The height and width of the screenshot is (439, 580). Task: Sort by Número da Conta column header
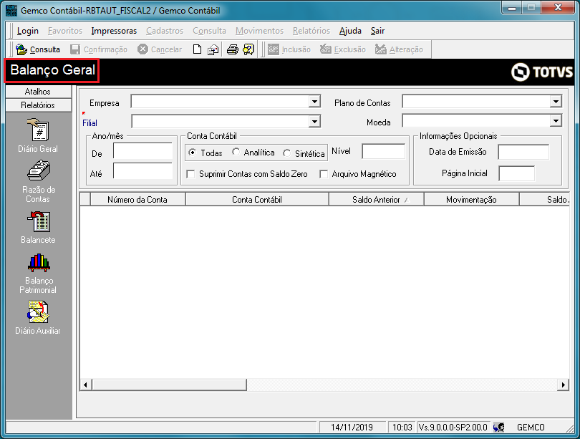[x=137, y=200]
